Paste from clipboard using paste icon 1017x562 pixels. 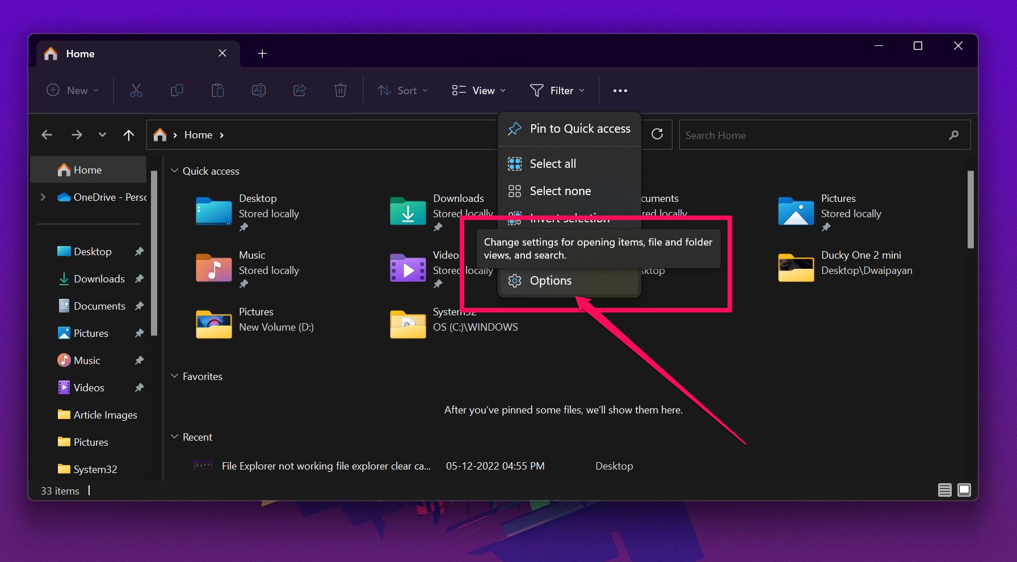pyautogui.click(x=217, y=90)
